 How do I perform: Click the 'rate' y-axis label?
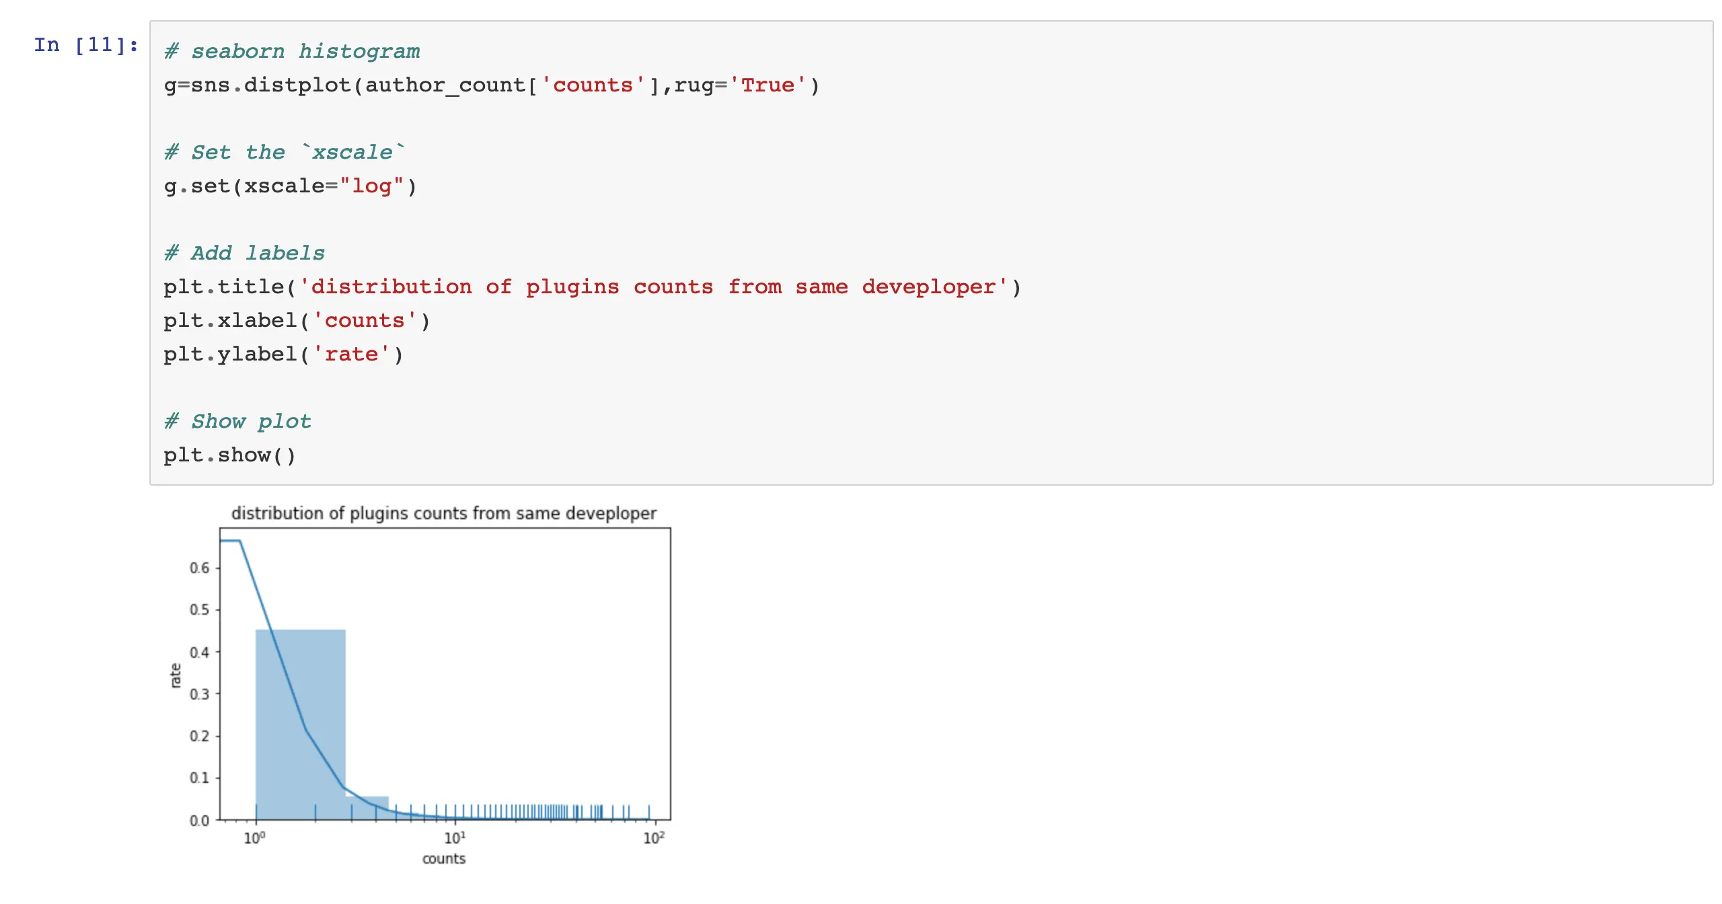click(176, 675)
